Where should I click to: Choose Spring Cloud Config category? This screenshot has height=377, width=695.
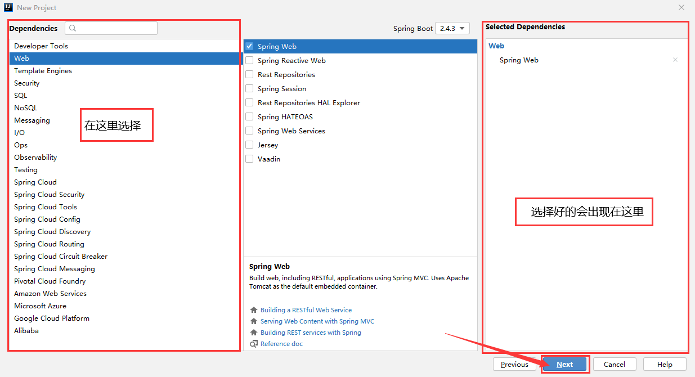[x=125, y=219]
